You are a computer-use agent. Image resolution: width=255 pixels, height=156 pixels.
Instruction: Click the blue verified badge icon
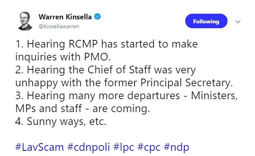[97, 17]
